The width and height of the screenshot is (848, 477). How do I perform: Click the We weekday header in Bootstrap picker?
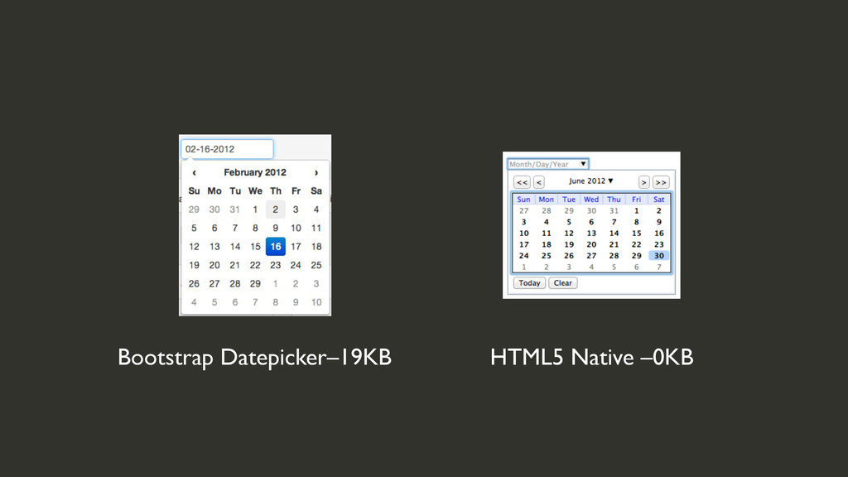click(255, 191)
